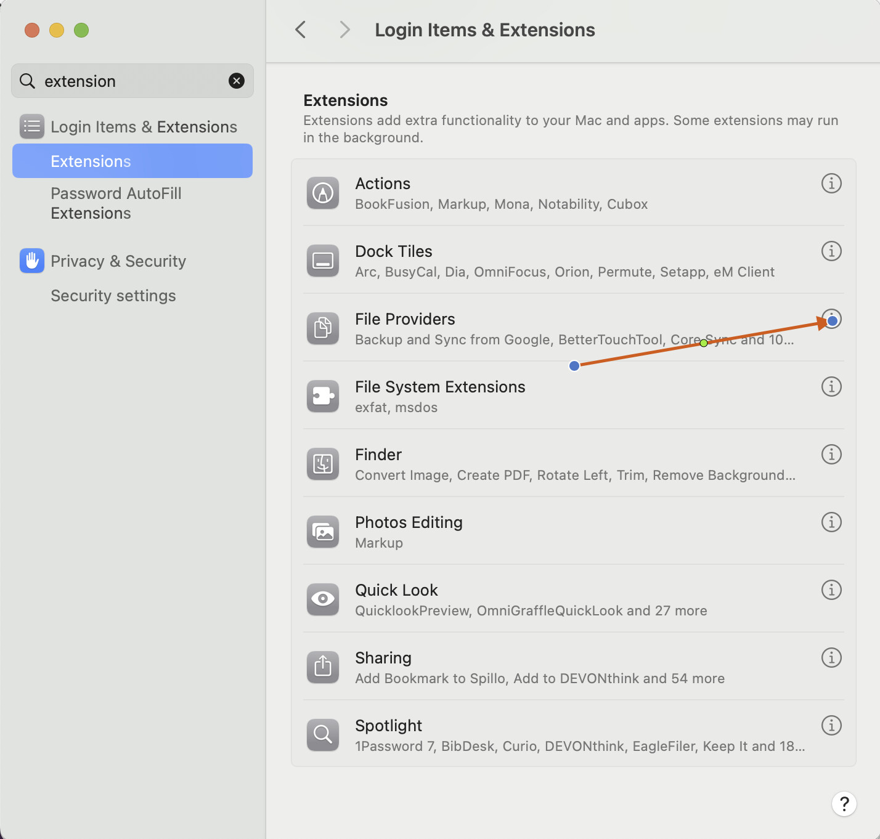Screen dimensions: 880x839
Task: Open File System Extensions info button
Action: [x=831, y=387]
